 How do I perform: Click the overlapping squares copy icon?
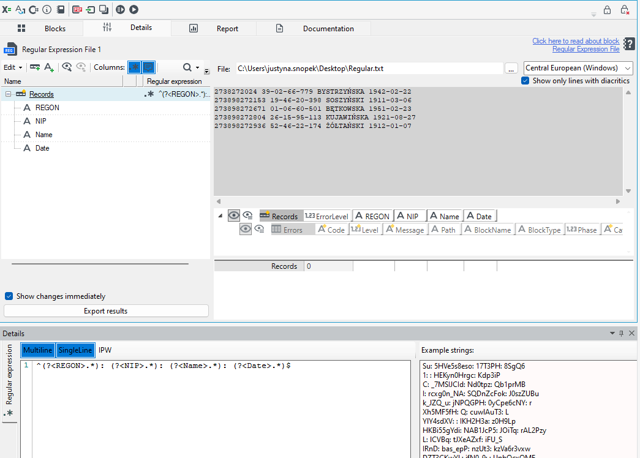pyautogui.click(x=104, y=9)
